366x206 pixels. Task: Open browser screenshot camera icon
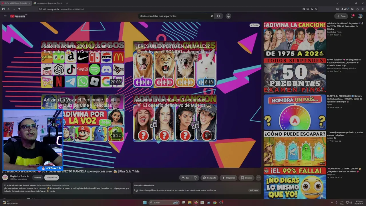(337, 9)
